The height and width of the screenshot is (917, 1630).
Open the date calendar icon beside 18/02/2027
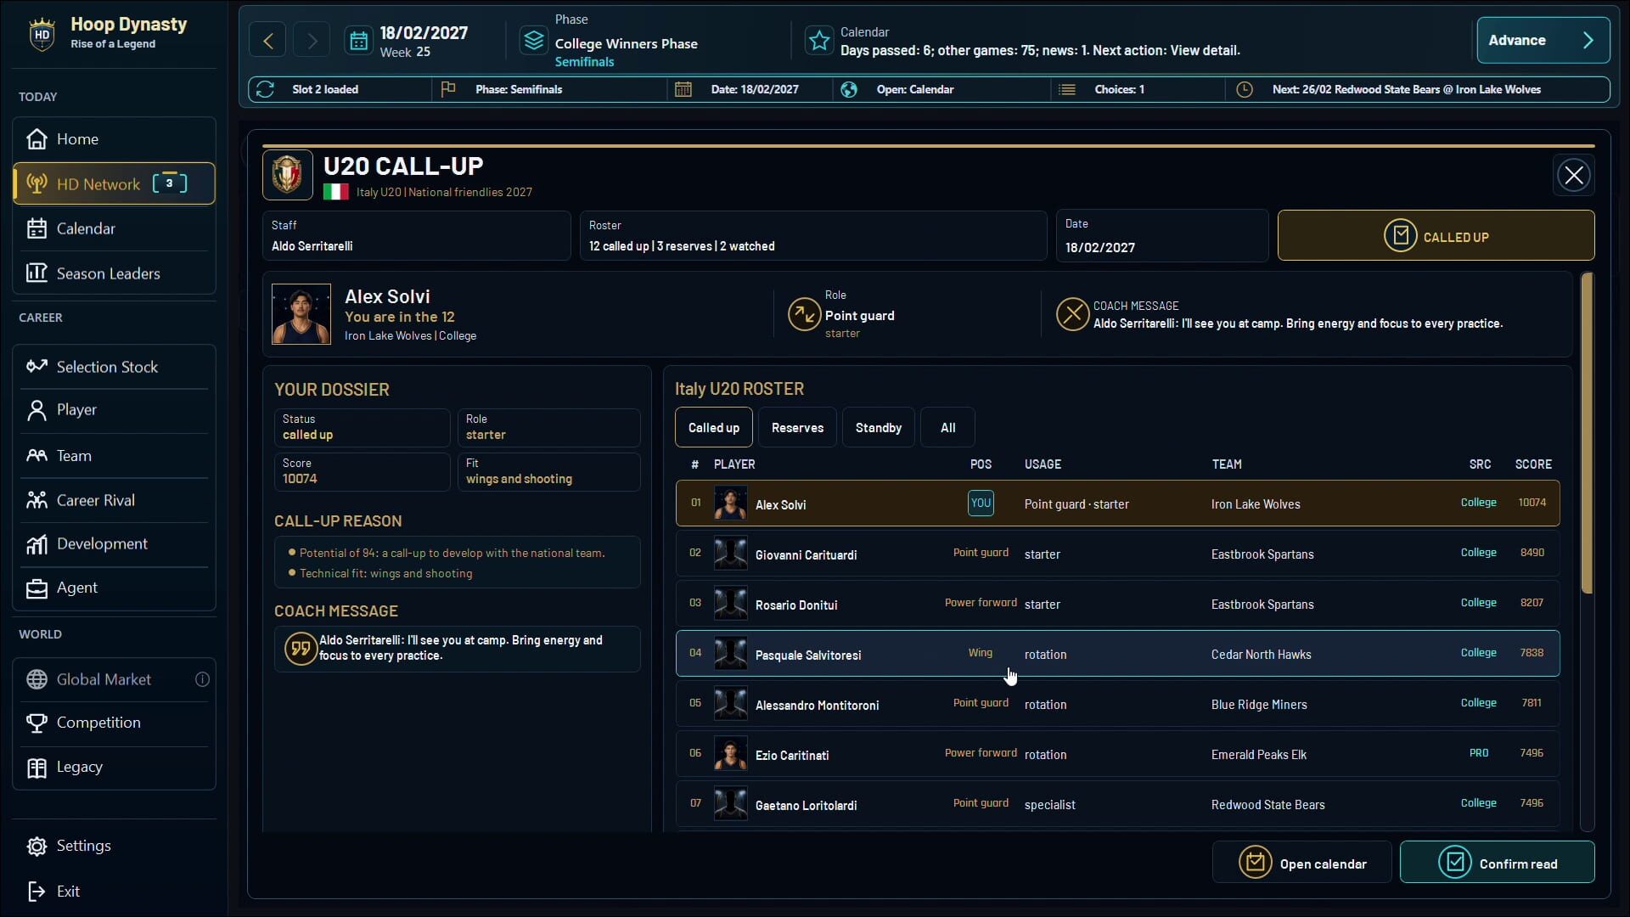tap(359, 41)
